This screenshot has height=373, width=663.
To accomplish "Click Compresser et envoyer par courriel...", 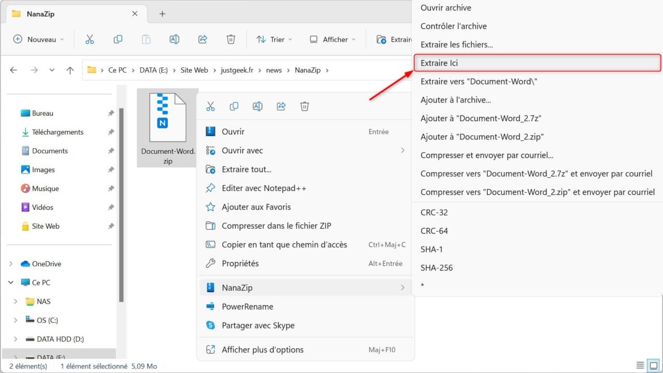I will [537, 155].
